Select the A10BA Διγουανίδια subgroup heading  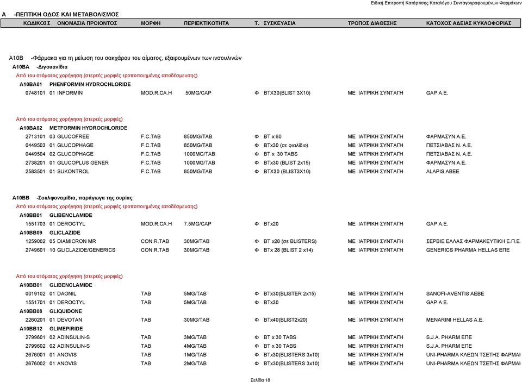40,67
